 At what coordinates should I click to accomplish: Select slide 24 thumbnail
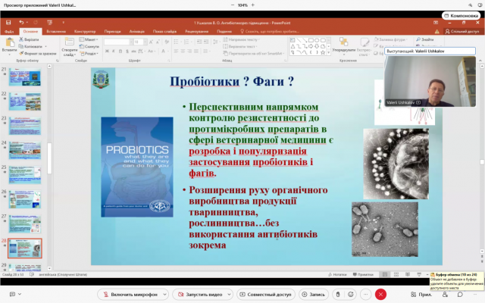click(x=25, y=150)
